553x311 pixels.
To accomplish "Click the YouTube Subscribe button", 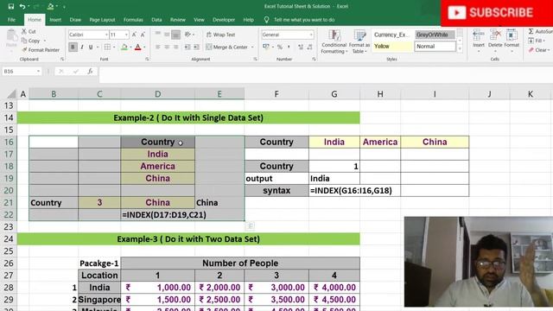I will (497, 13).
